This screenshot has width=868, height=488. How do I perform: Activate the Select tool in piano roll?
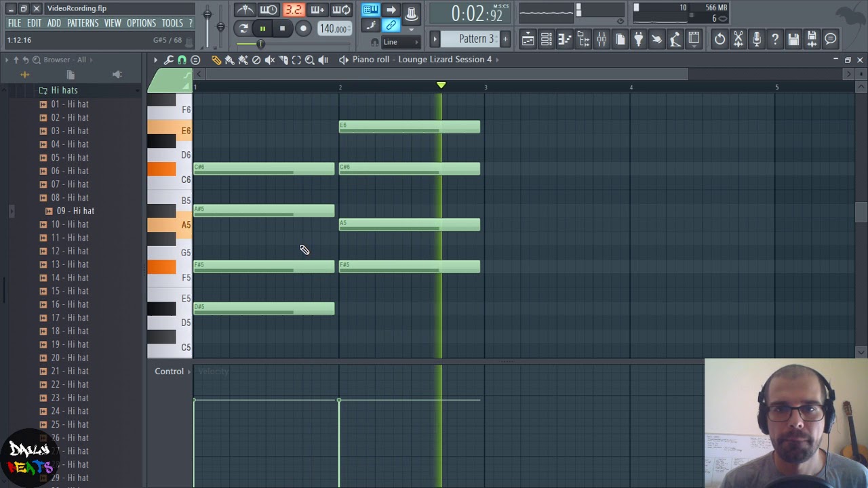(296, 60)
